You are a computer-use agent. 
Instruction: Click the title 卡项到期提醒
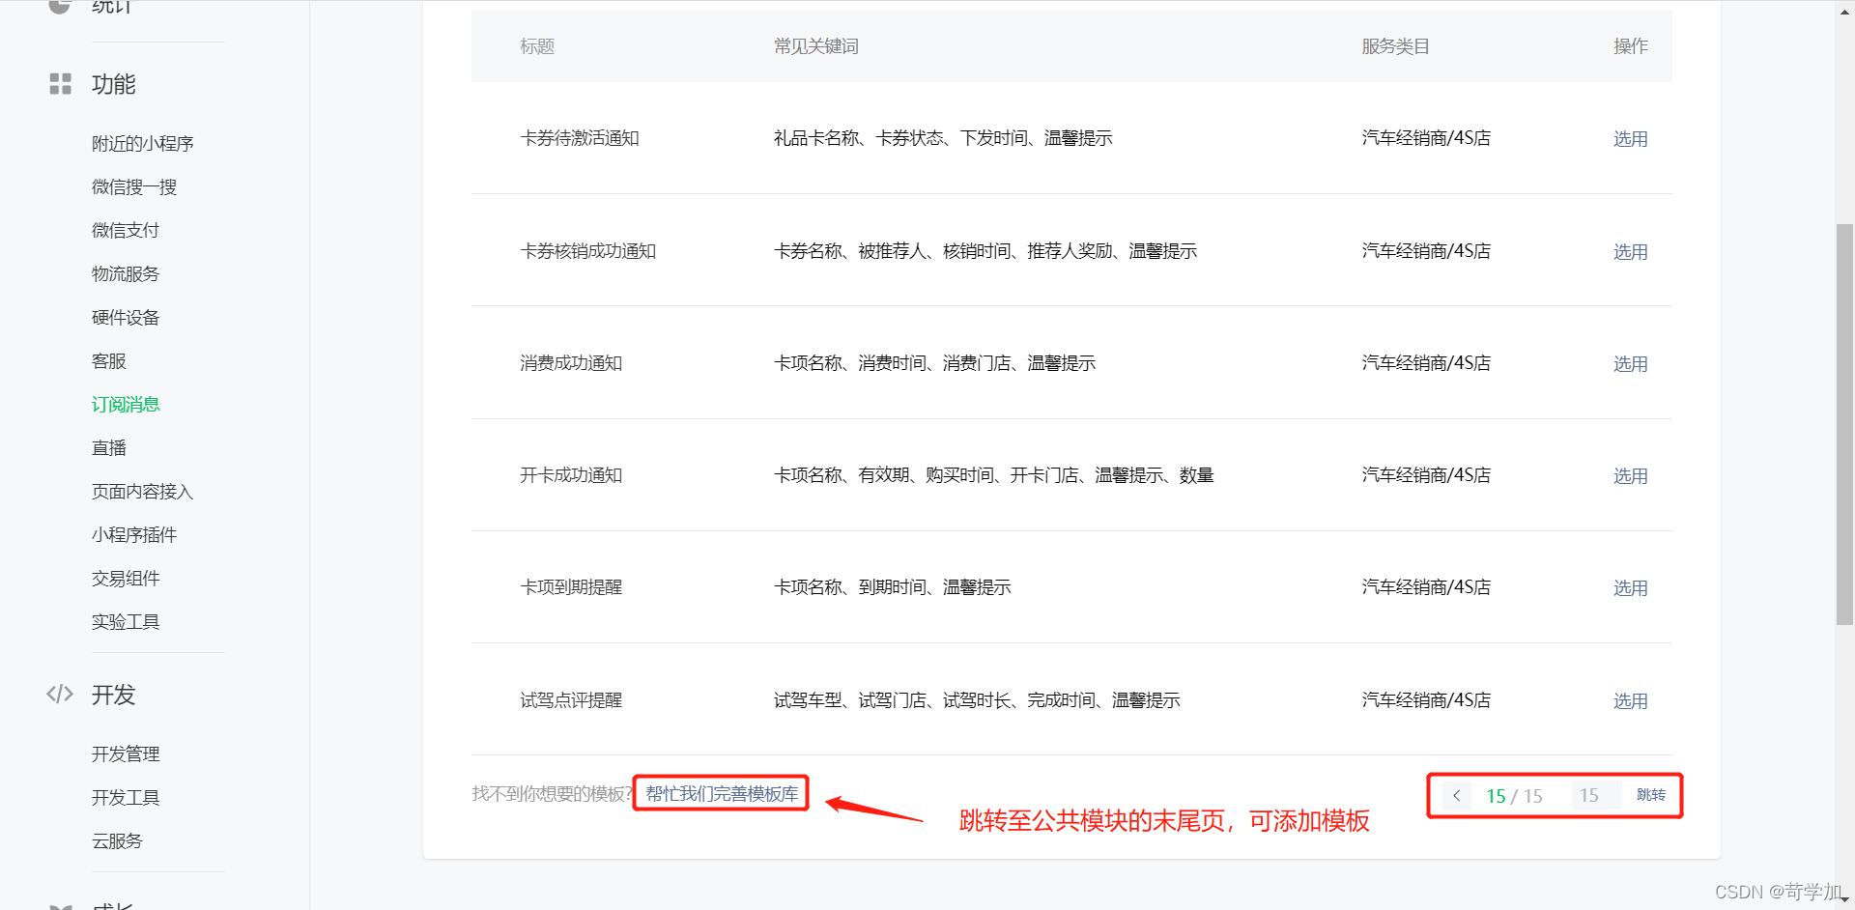(x=571, y=587)
